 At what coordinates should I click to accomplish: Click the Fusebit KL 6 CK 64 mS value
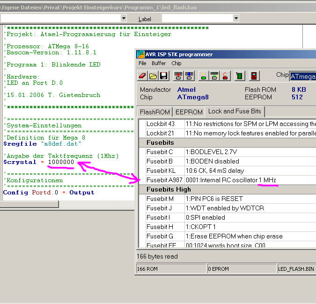[x=250, y=171]
